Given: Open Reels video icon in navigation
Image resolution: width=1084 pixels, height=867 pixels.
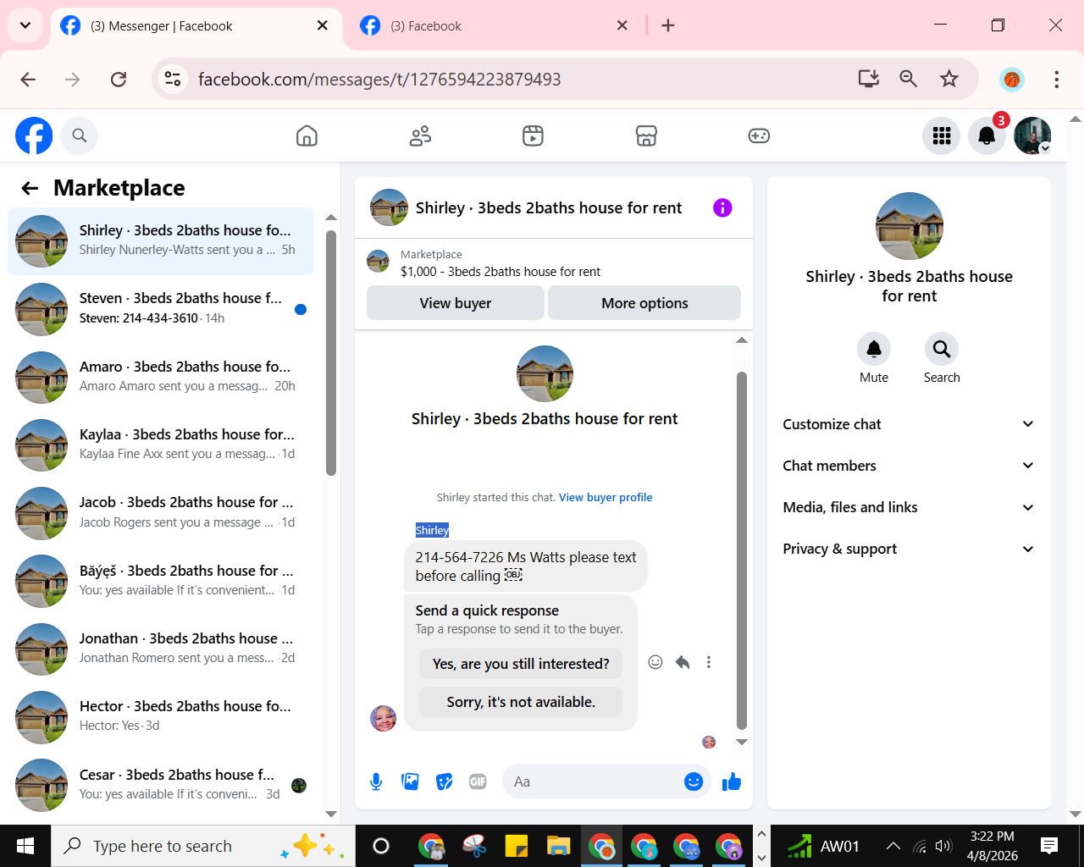Looking at the screenshot, I should click(x=533, y=135).
